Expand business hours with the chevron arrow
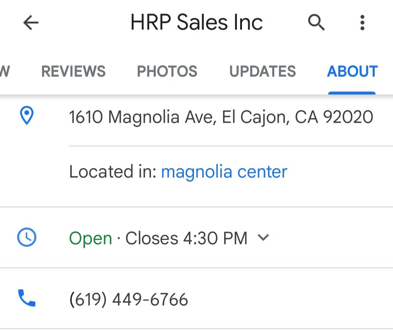This screenshot has width=393, height=330. tap(263, 237)
